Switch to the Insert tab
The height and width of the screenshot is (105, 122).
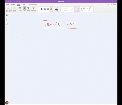click(x=13, y=4)
